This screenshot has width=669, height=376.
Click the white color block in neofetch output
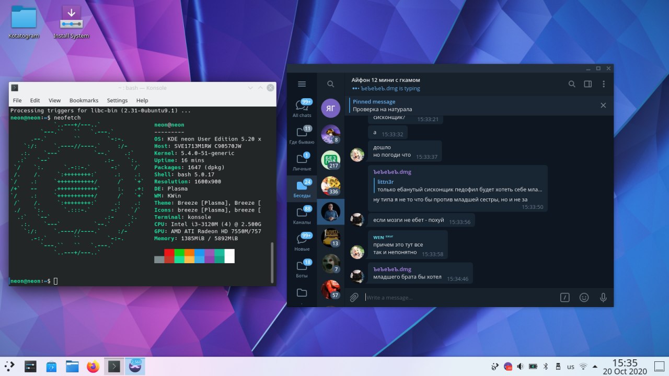click(x=229, y=256)
